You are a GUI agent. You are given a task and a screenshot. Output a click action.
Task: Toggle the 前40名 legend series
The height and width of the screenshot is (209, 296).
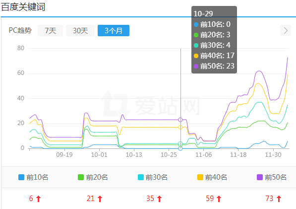pyautogui.click(x=212, y=177)
